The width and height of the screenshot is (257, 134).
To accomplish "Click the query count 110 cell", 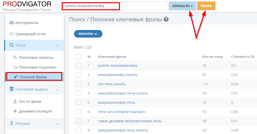I will click(205, 84).
